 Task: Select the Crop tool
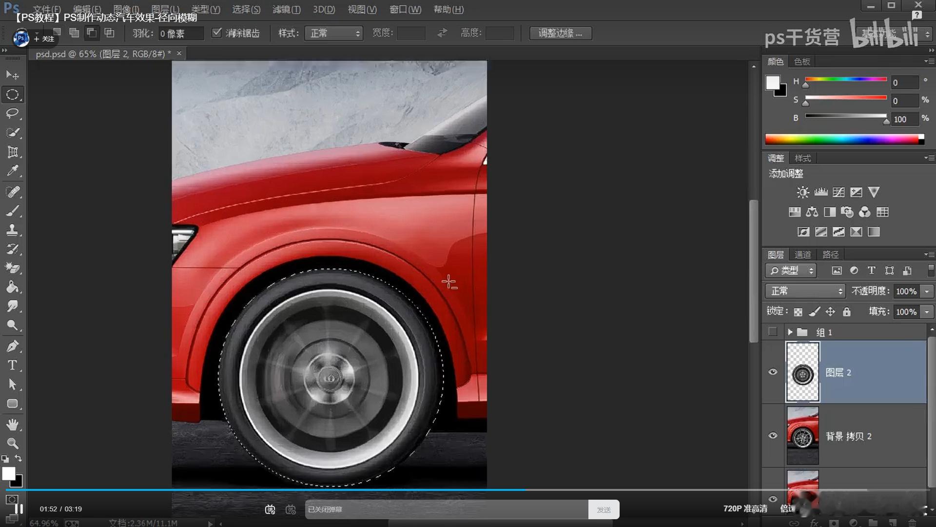click(x=13, y=152)
